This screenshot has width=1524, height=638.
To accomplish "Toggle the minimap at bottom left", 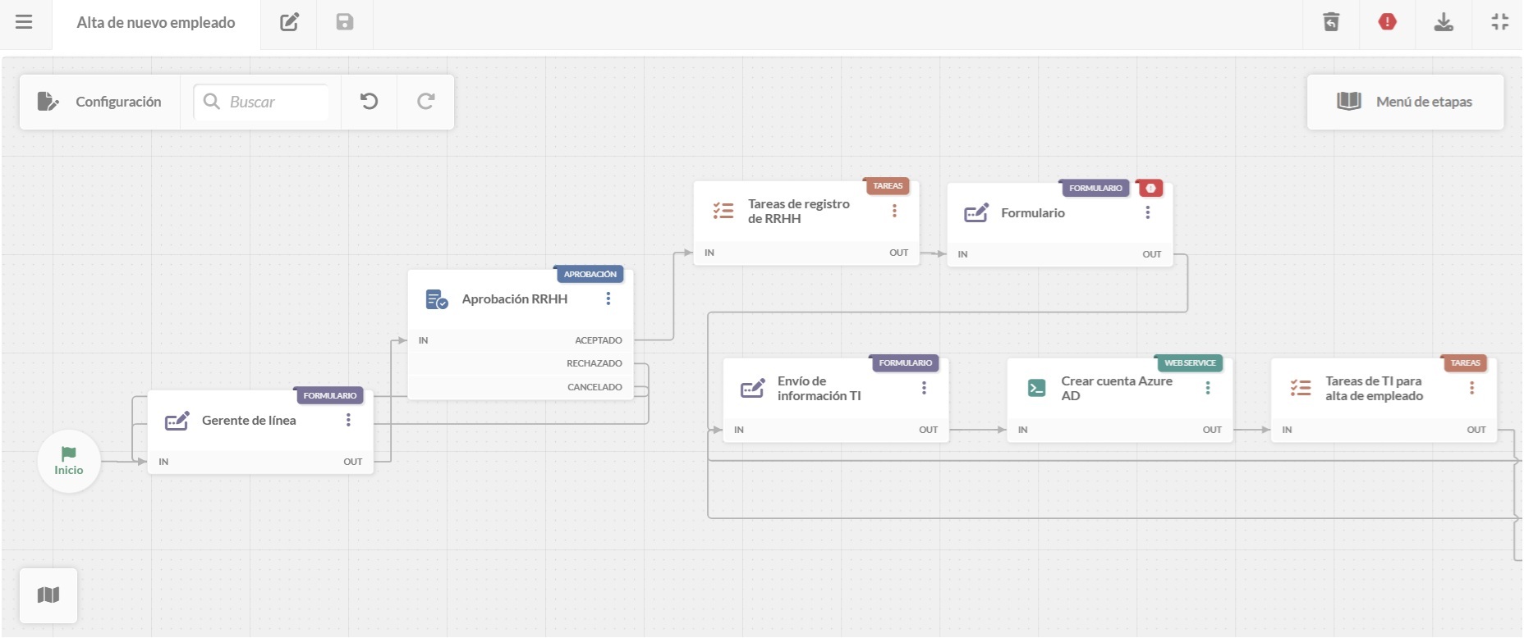I will coord(48,595).
